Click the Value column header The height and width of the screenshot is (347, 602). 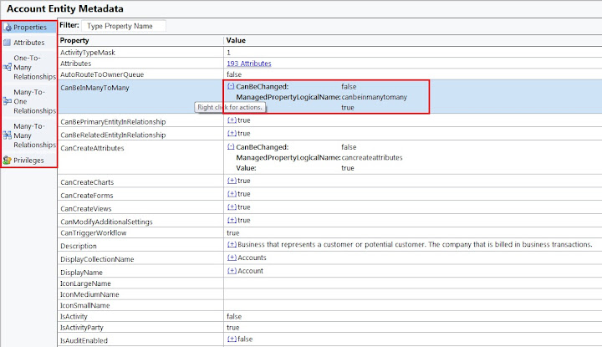[237, 40]
